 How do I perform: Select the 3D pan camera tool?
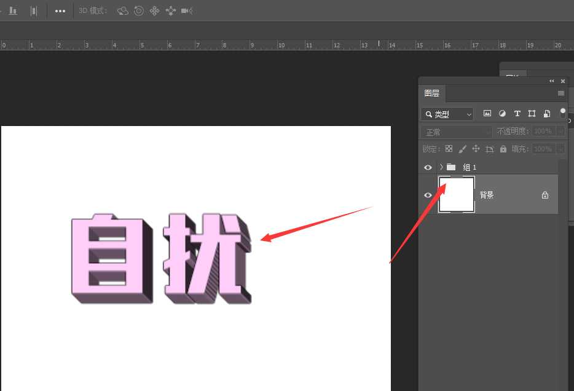(x=155, y=10)
